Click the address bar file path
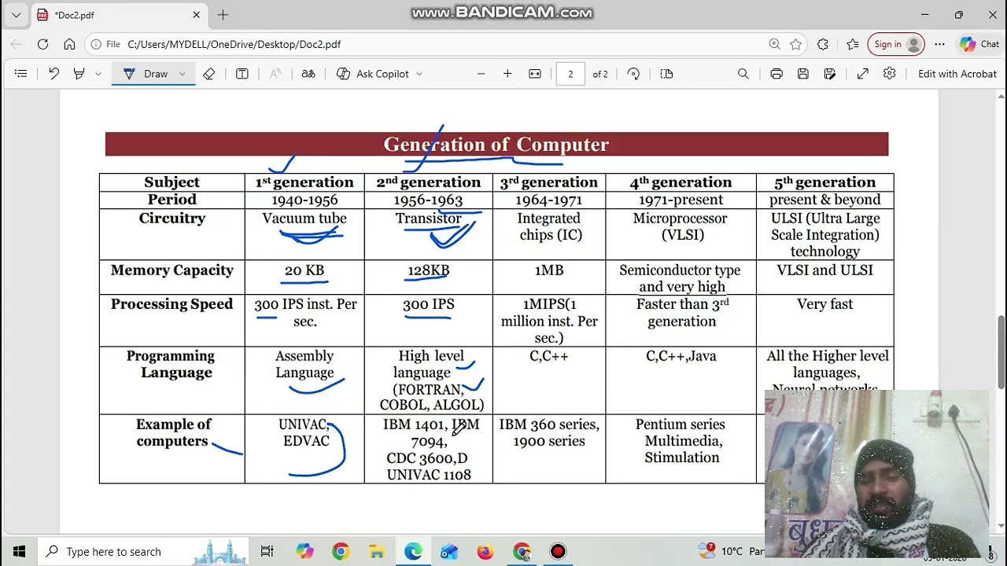Screen dimensions: 1007x566 pyautogui.click(x=234, y=44)
